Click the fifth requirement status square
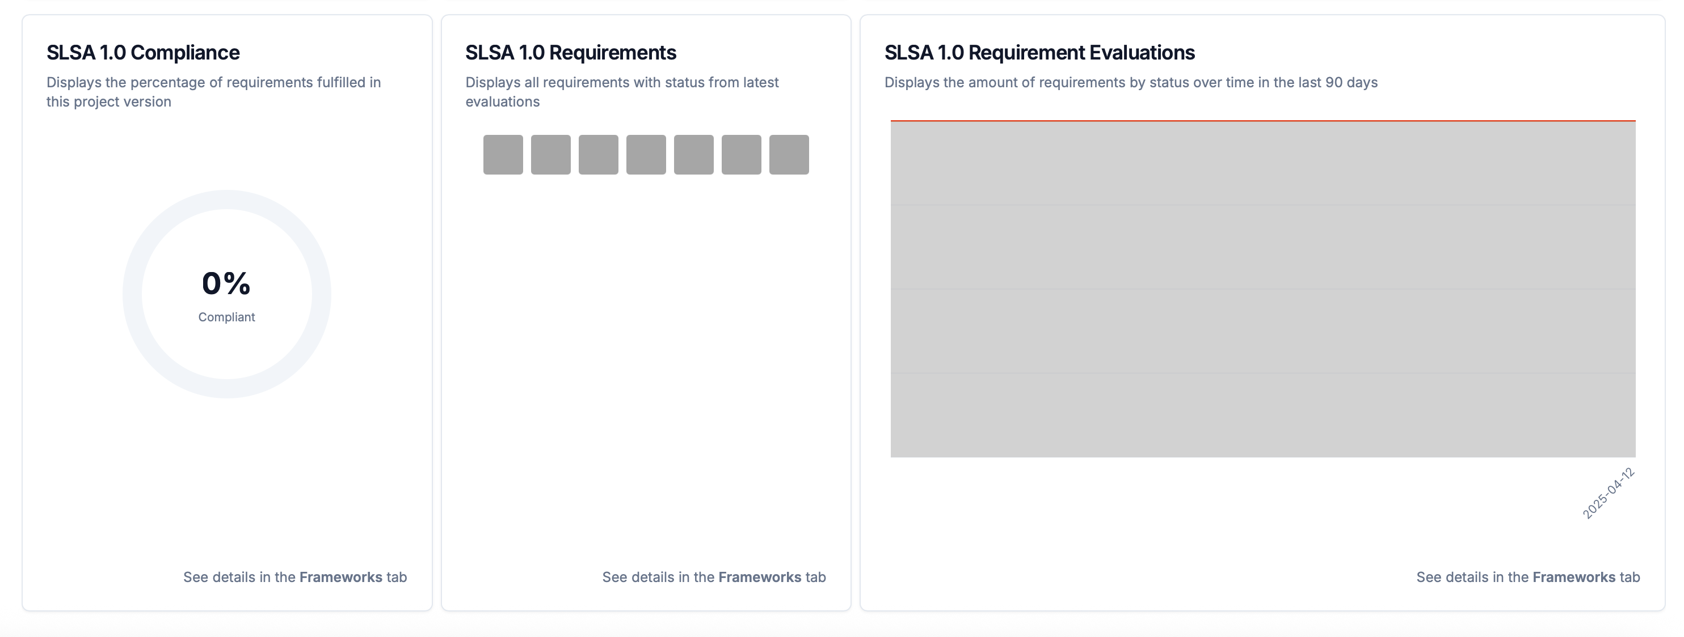 pyautogui.click(x=693, y=155)
